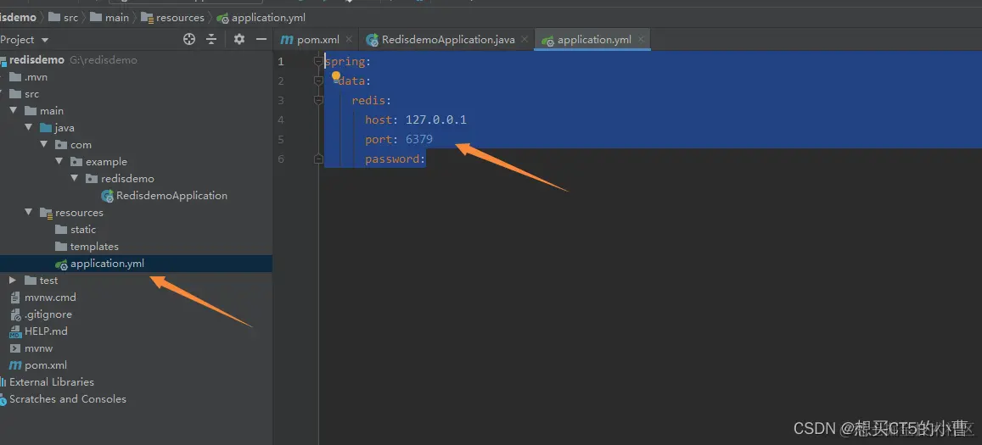Image resolution: width=982 pixels, height=445 pixels.
Task: Select the example package
Action: coord(106,162)
